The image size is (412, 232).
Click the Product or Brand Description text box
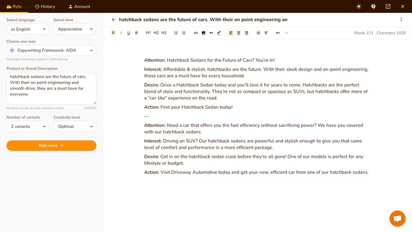51,88
